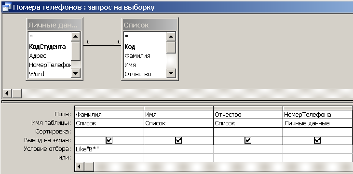The width and height of the screenshot is (353, 174).
Task: Select the Отчество field in the Список field list
Action: click(x=138, y=74)
